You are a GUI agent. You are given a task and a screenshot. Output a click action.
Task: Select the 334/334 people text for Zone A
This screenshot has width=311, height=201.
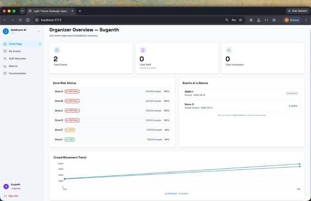153,91
